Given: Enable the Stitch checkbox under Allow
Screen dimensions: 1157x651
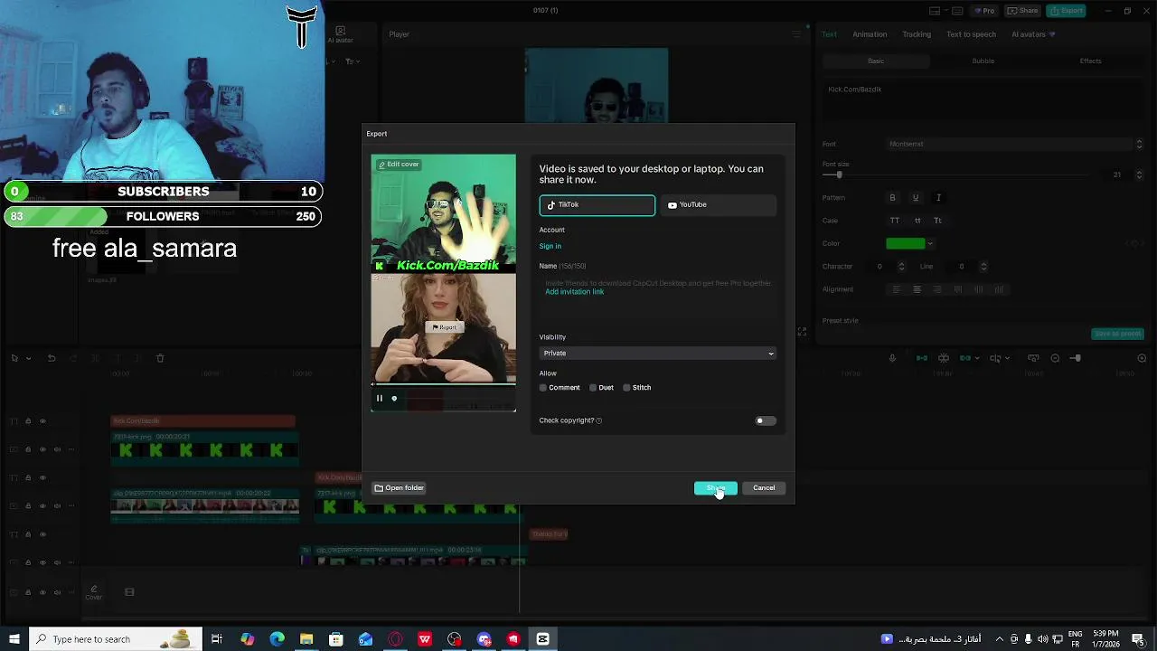Looking at the screenshot, I should coord(626,388).
